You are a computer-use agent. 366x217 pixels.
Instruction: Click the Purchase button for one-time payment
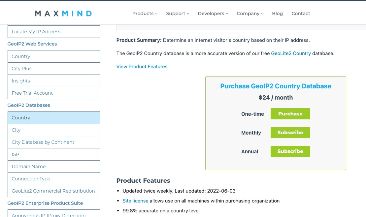[x=290, y=114]
